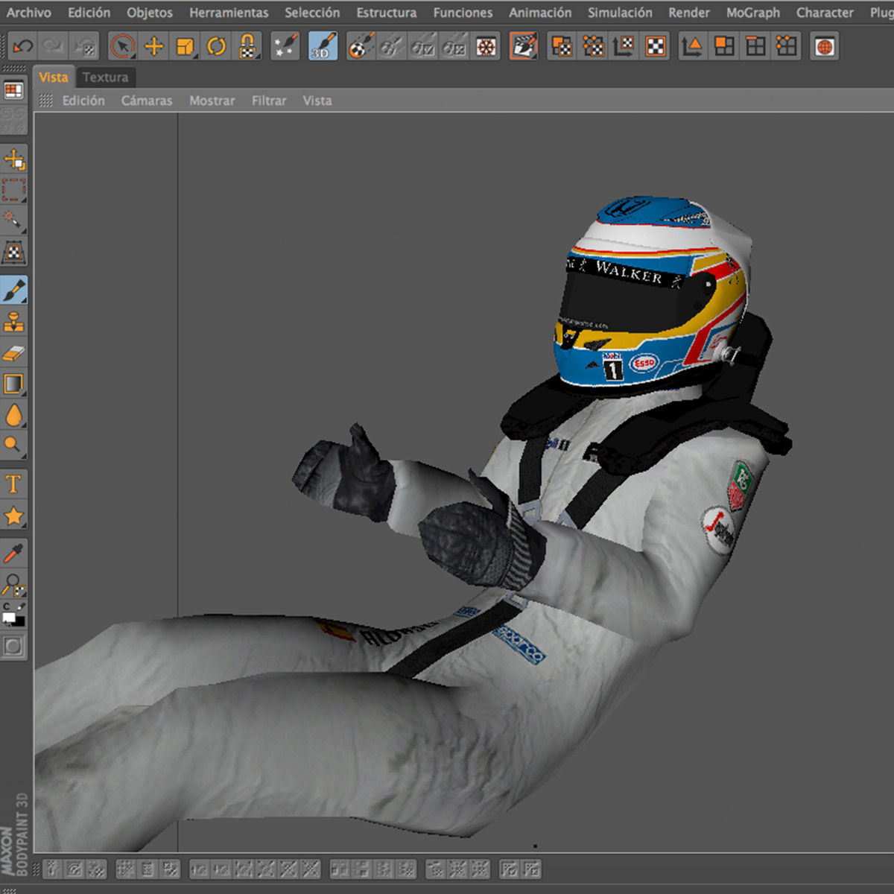The height and width of the screenshot is (894, 894).
Task: Toggle the 3D painting mode button
Action: pos(322,46)
